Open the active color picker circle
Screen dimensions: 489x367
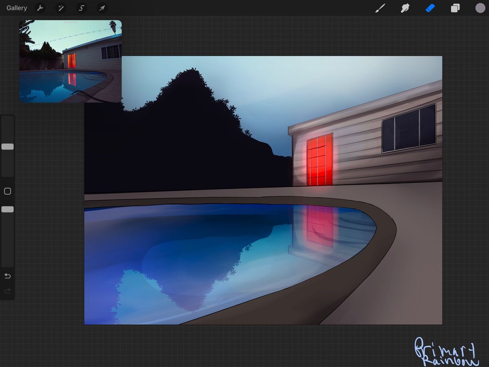point(480,8)
